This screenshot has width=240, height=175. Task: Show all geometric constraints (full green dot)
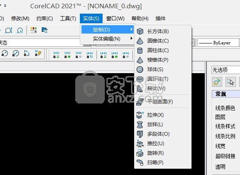tap(67, 55)
